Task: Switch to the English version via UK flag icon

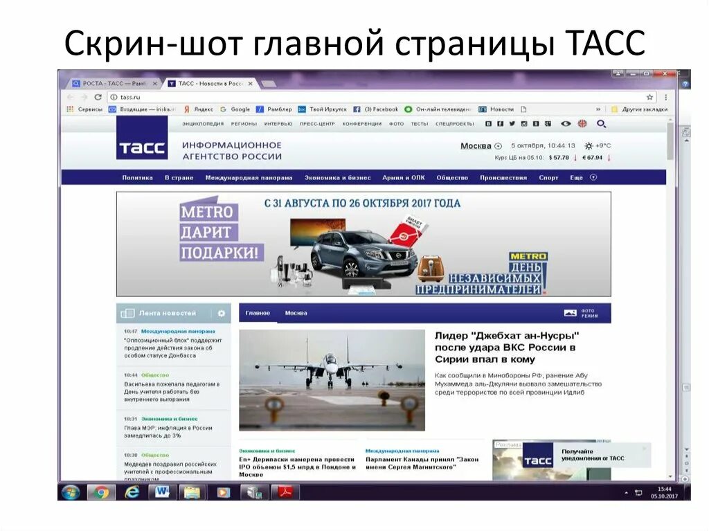Action: [x=582, y=123]
